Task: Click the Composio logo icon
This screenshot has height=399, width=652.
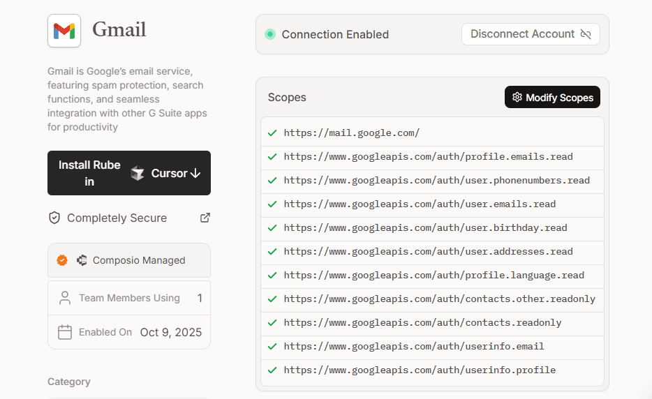Action: click(82, 260)
